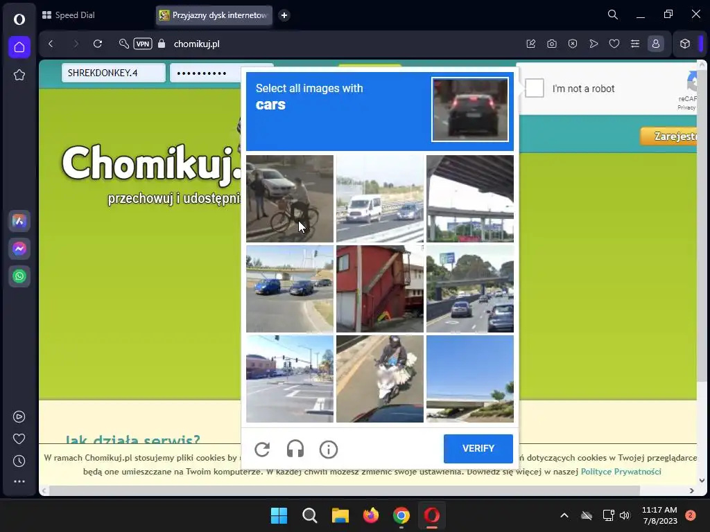The width and height of the screenshot is (710, 532).
Task: Open a new tab with plus button
Action: coord(284,15)
